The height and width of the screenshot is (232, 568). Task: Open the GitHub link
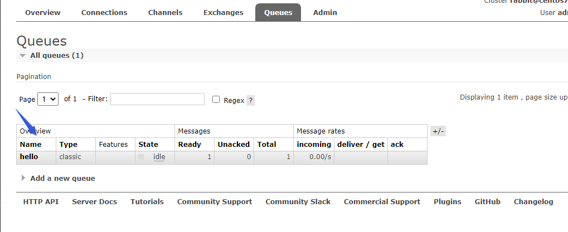click(x=488, y=202)
